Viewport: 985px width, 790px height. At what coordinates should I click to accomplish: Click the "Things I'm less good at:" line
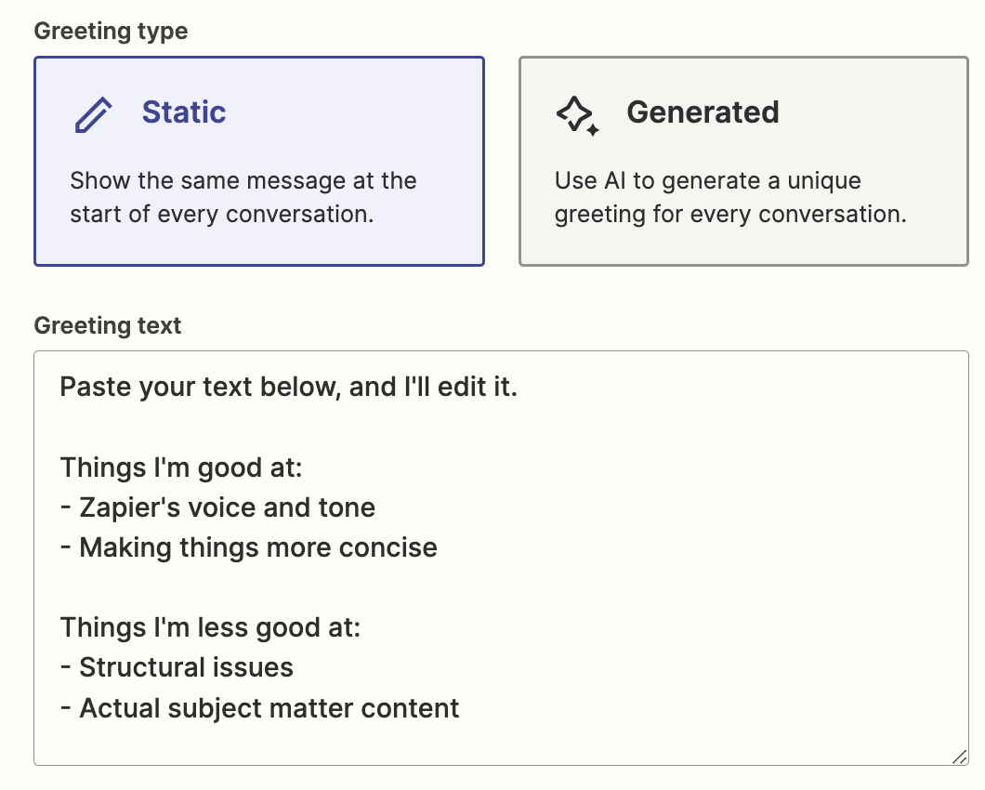(210, 627)
